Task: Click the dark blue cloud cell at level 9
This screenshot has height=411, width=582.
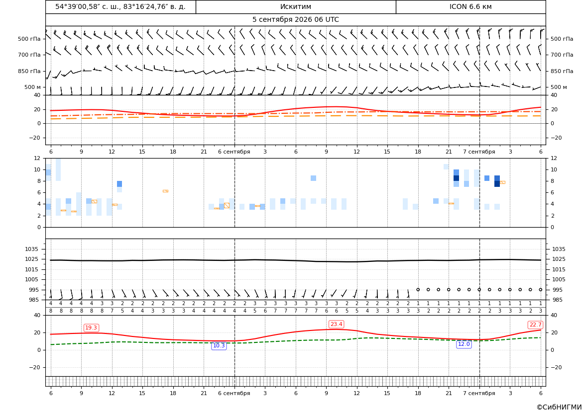Action: 456,178
